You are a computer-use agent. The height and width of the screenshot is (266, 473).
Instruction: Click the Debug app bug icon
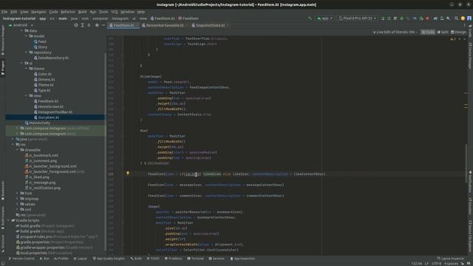pyautogui.click(x=401, y=18)
